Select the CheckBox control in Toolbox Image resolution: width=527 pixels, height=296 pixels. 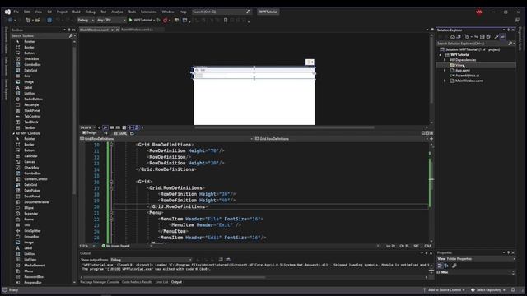click(31, 58)
